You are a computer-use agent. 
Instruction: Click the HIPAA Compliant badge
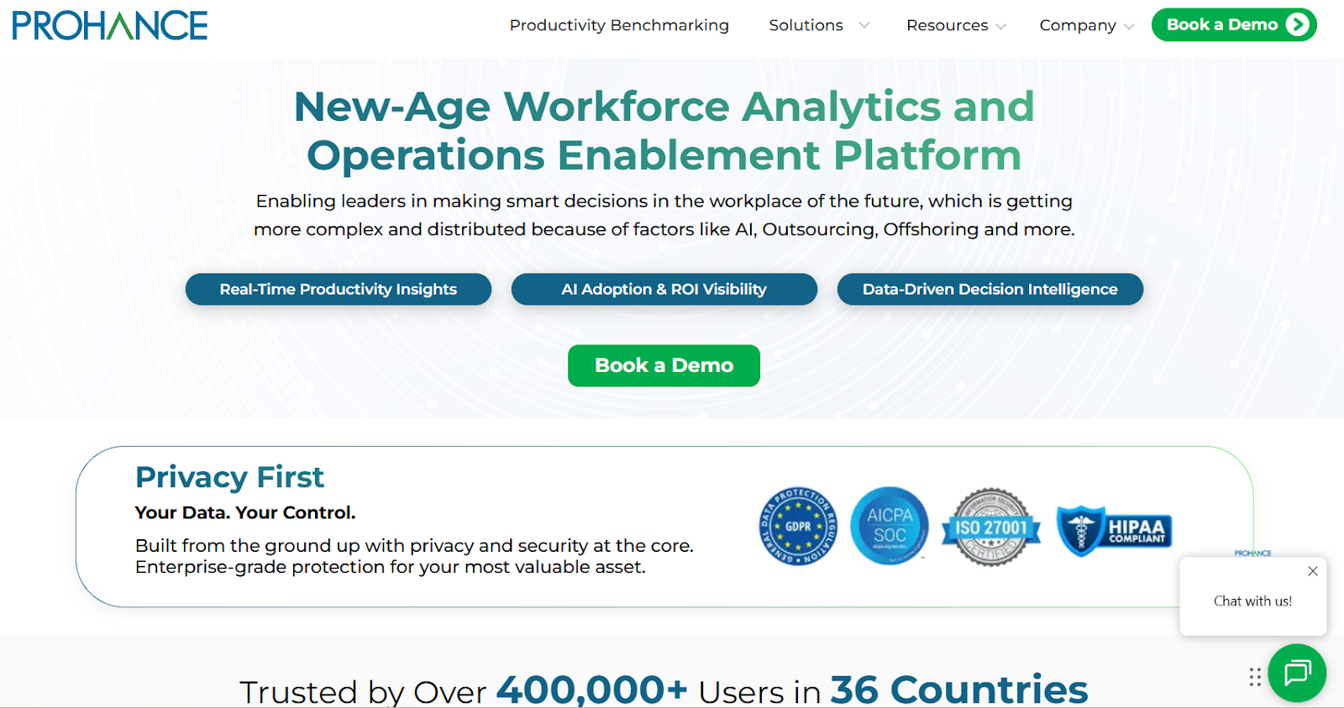(x=1114, y=531)
